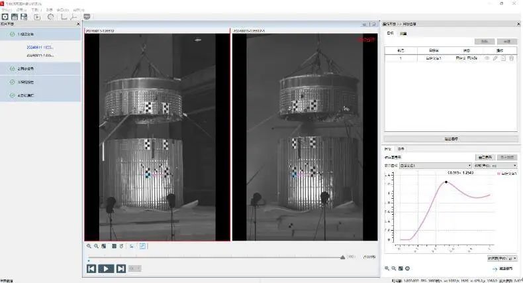Click fit-to-window icon under the video
523x283 pixels.
(x=104, y=246)
